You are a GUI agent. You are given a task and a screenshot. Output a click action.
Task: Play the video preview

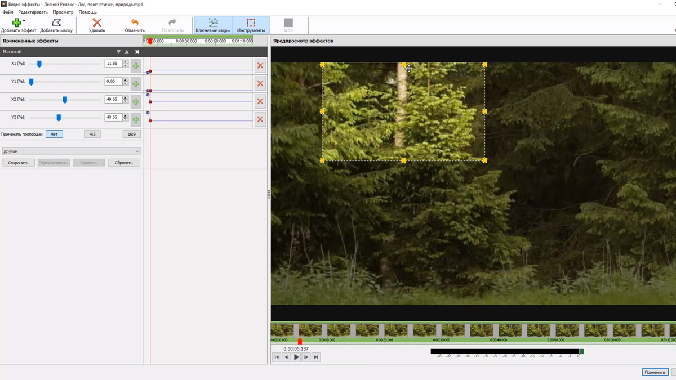coord(296,357)
